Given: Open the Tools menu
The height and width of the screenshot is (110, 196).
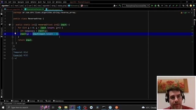Looking at the screenshot, I should tap(49, 2).
